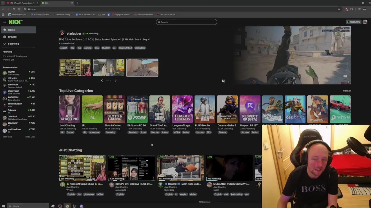The image size is (371, 208).
Task: Click the Kick logo
Action: point(16,22)
